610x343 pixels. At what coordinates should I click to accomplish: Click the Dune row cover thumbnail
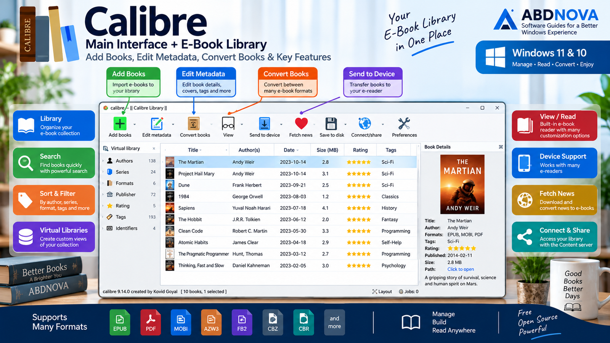[x=170, y=185]
